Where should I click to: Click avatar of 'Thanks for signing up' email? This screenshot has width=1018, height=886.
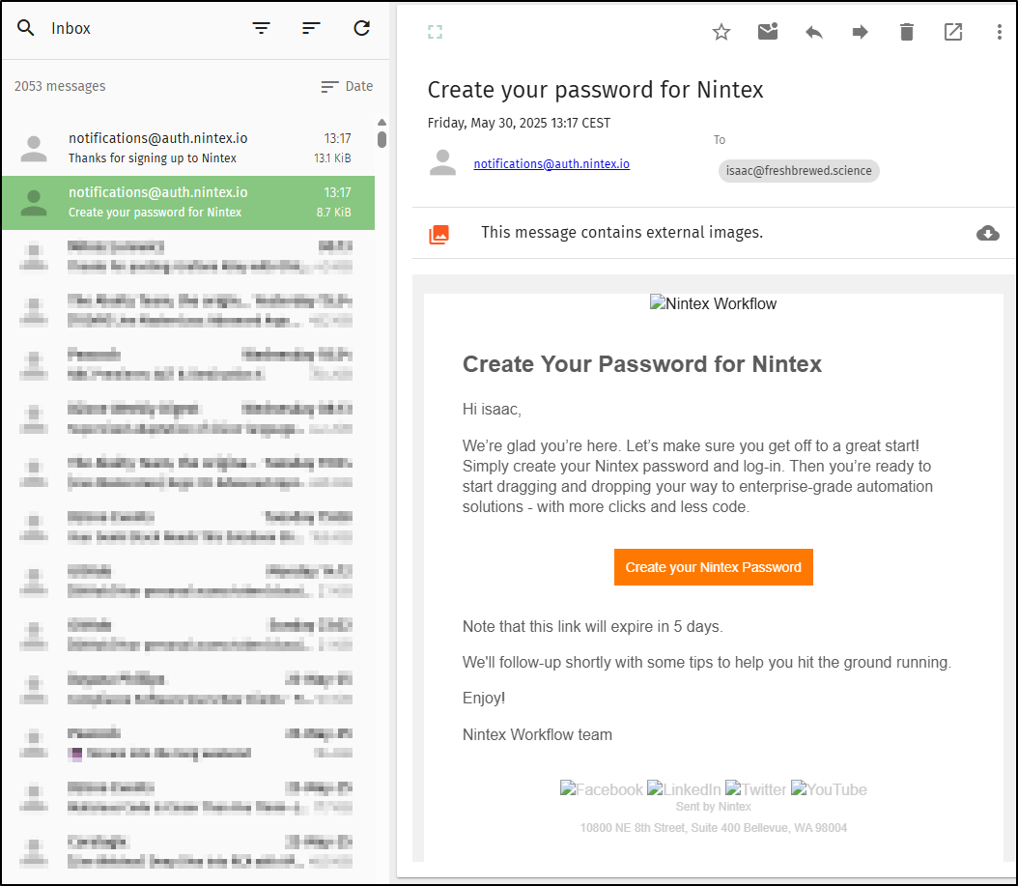(x=34, y=149)
